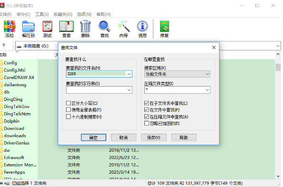Open the 命令(C) menu
This screenshot has height=187, width=283.
point(23,14)
